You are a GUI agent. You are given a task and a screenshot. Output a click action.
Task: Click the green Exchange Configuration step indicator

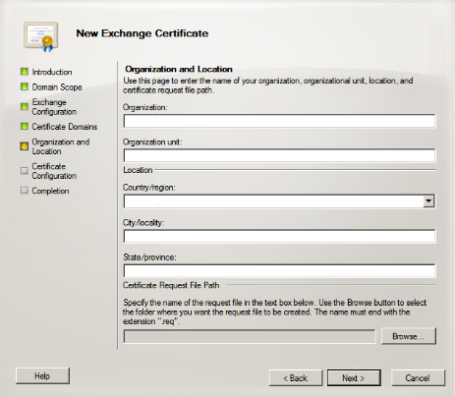click(25, 106)
